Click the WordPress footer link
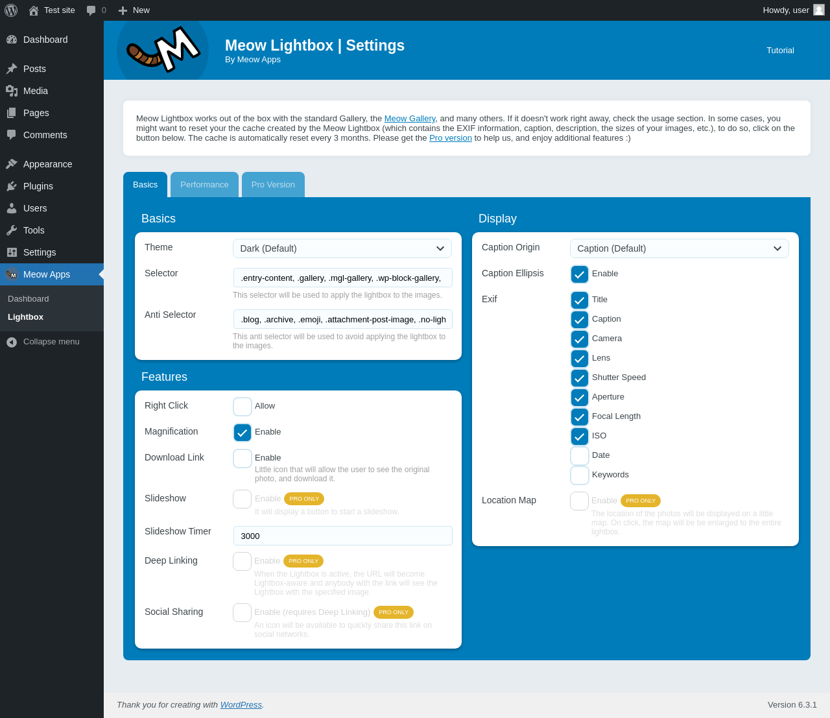 241,705
